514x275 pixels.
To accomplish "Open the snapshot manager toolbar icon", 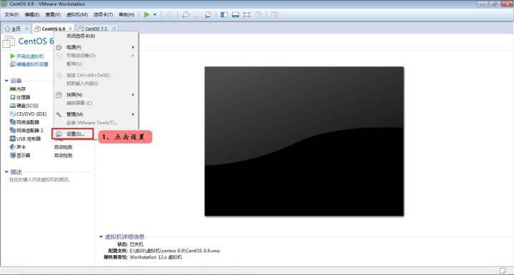I will [x=208, y=14].
